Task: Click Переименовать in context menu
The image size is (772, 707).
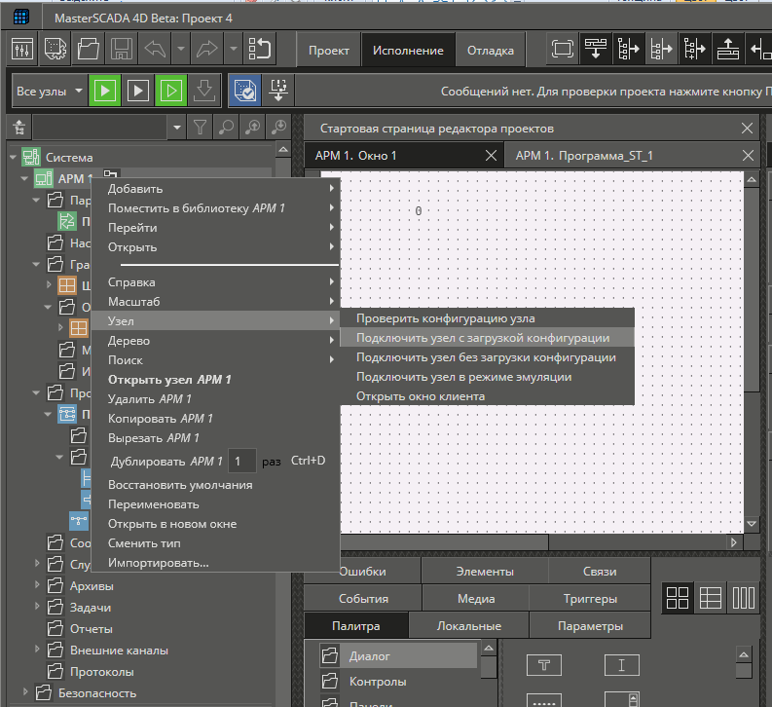Action: pos(216,504)
